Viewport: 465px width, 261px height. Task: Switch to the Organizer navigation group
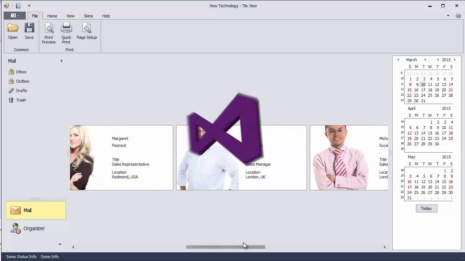click(36, 228)
